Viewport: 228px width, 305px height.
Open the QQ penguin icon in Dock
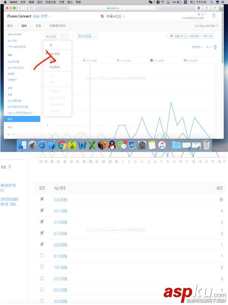click(112, 145)
